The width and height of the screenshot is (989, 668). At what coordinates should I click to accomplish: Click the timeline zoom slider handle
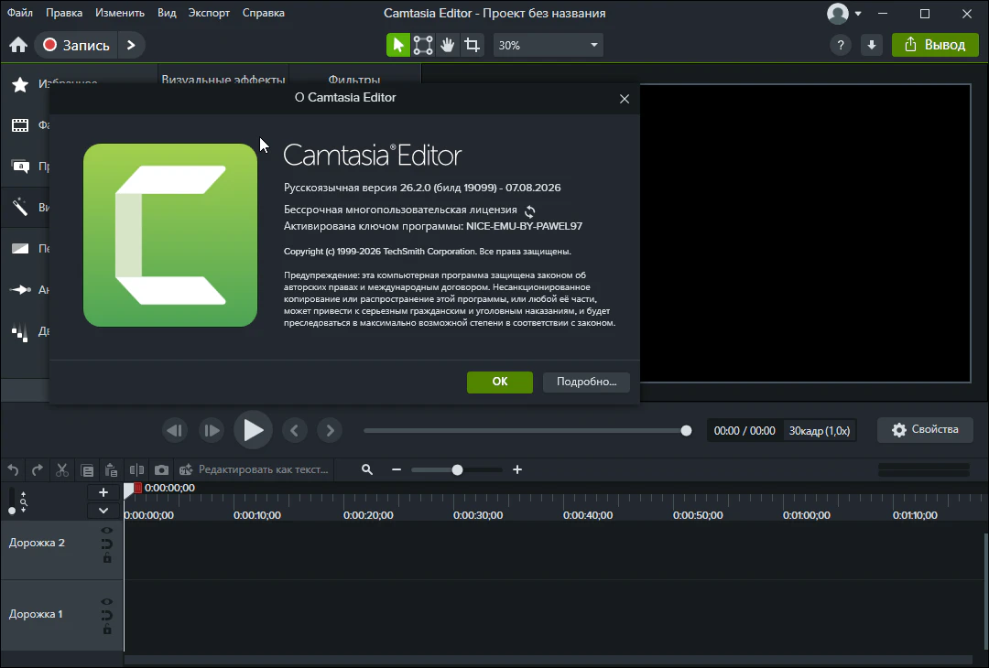457,469
